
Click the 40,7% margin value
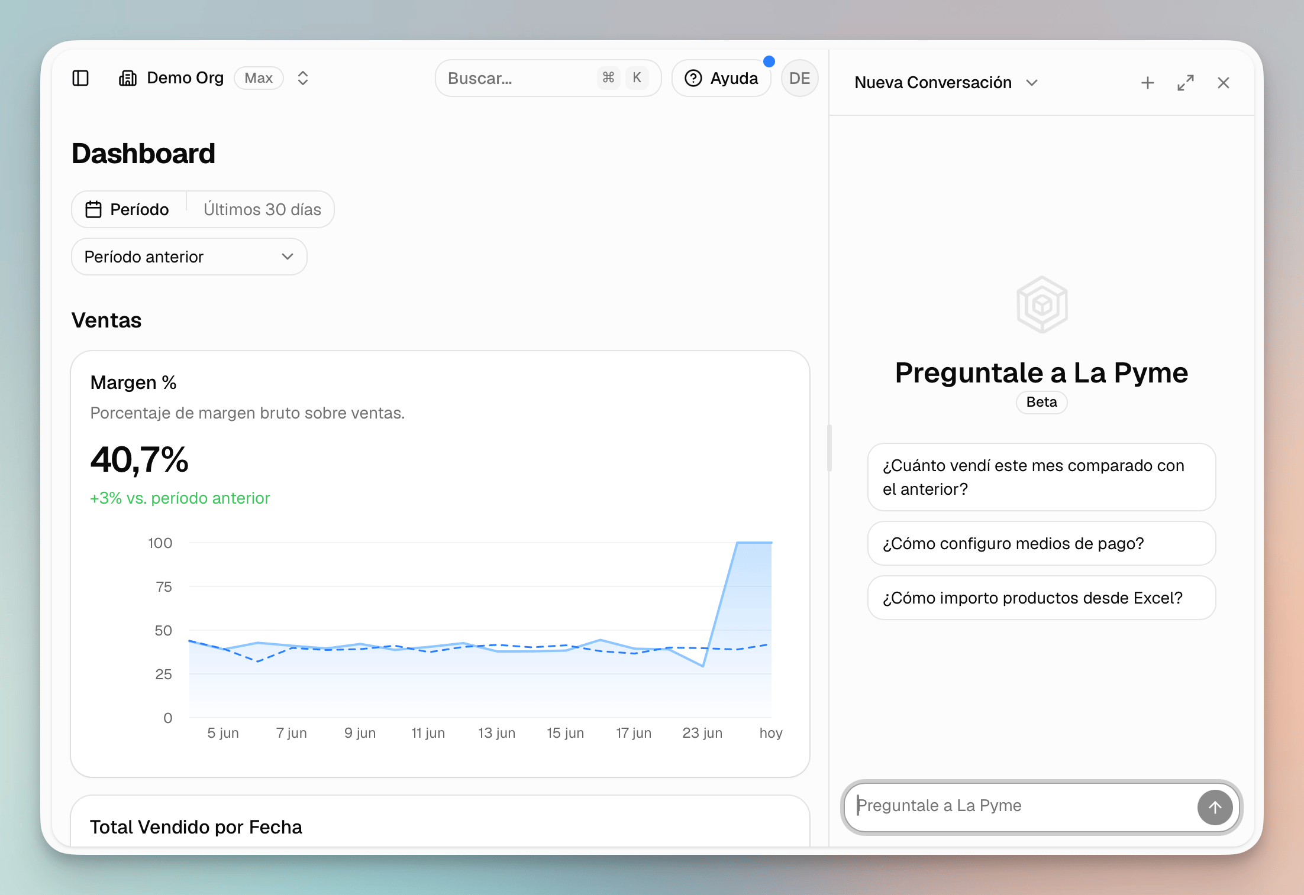pos(140,459)
